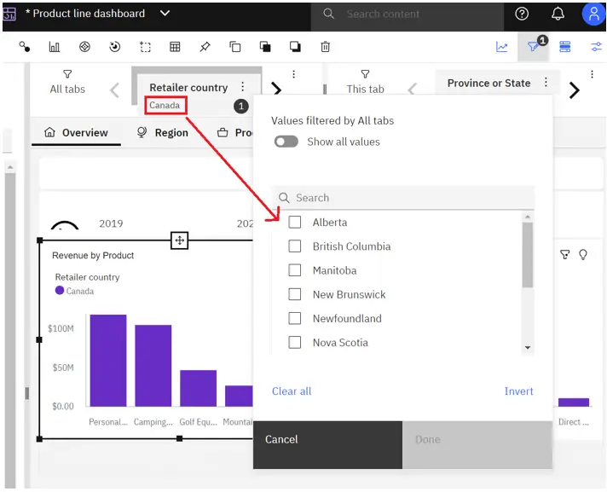Click the line chart insights icon
This screenshot has height=492, width=607.
[x=502, y=47]
